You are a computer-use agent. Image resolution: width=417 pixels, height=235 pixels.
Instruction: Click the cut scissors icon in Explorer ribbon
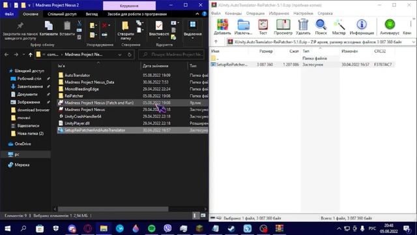pyautogui.click(x=79, y=23)
